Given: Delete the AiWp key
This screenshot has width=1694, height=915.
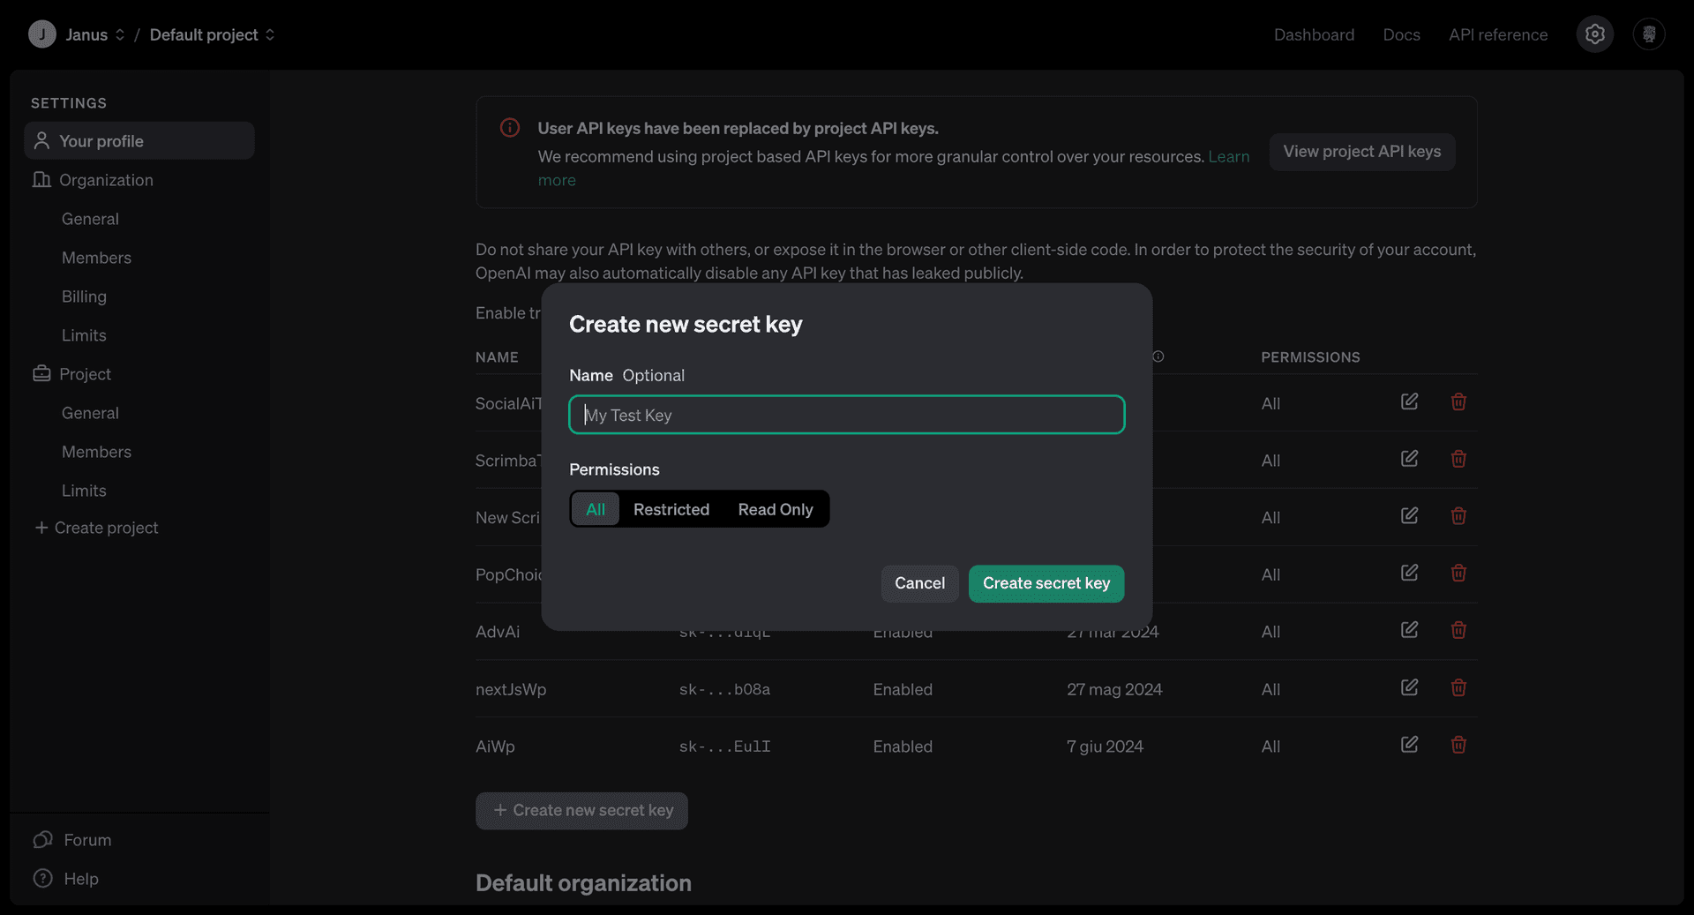Looking at the screenshot, I should (1458, 746).
